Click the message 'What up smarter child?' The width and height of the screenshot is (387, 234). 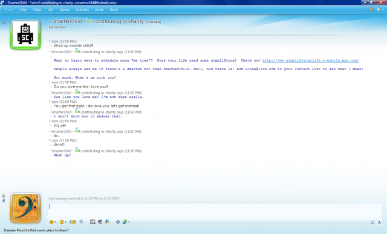(x=73, y=46)
